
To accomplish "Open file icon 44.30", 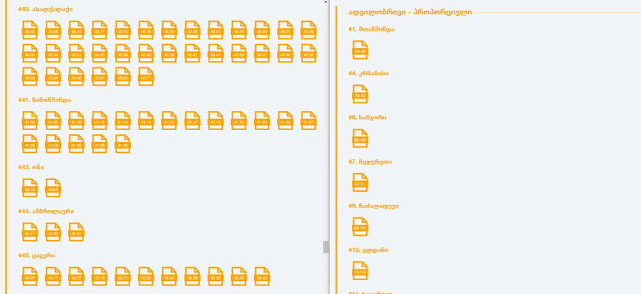I will point(53,232).
